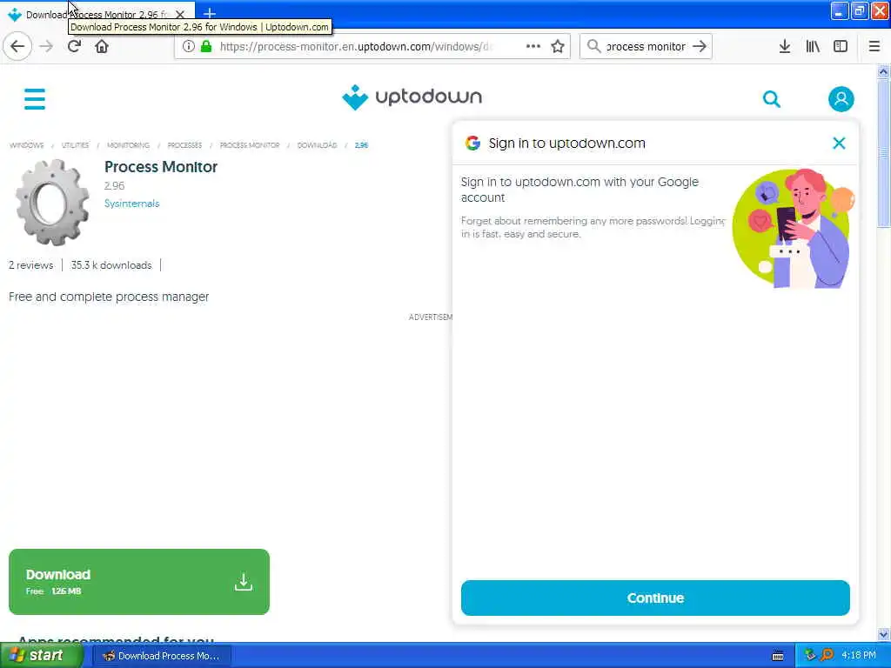891x668 pixels.
Task: Click the Google logo in sign-in panel
Action: point(472,144)
